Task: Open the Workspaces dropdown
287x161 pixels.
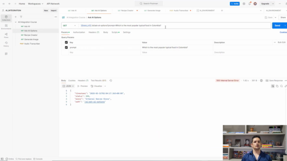Action: click(35, 4)
